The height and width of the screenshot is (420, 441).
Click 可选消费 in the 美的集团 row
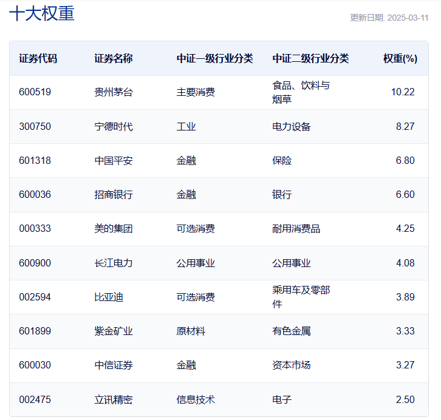pos(196,228)
